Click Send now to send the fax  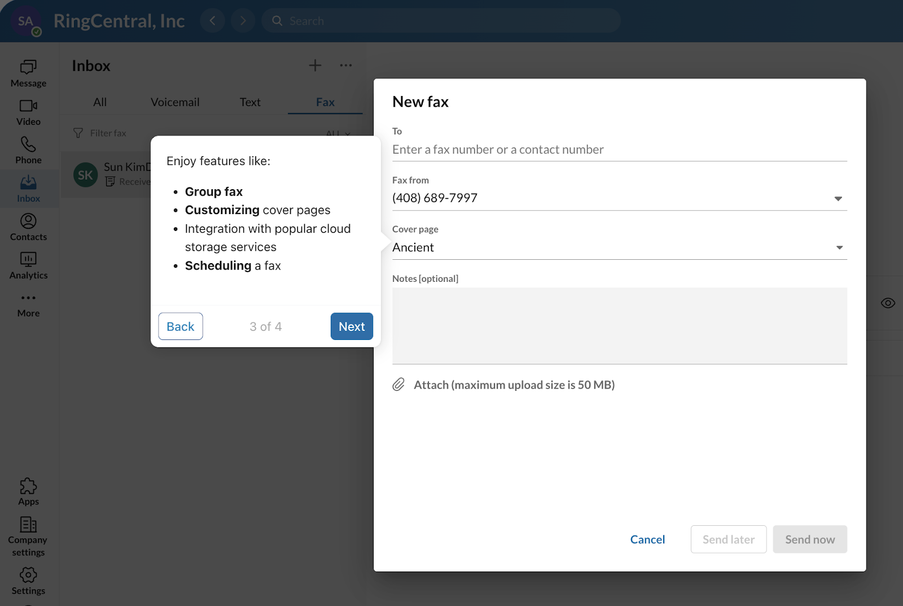tap(810, 539)
